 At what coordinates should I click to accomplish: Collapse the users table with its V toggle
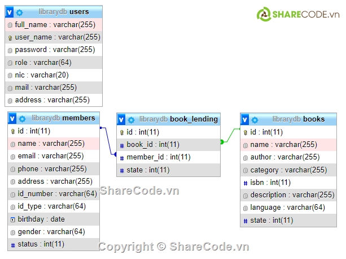(10, 12)
